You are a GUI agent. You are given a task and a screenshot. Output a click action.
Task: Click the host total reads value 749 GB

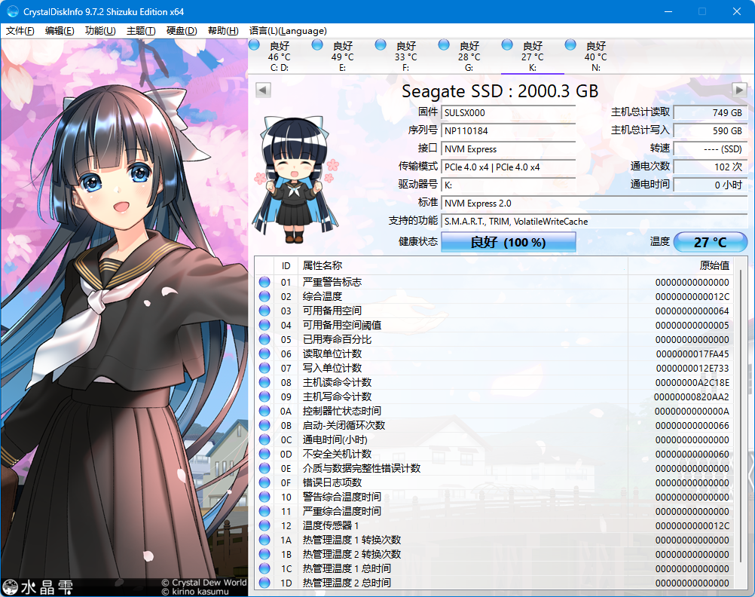coord(710,113)
